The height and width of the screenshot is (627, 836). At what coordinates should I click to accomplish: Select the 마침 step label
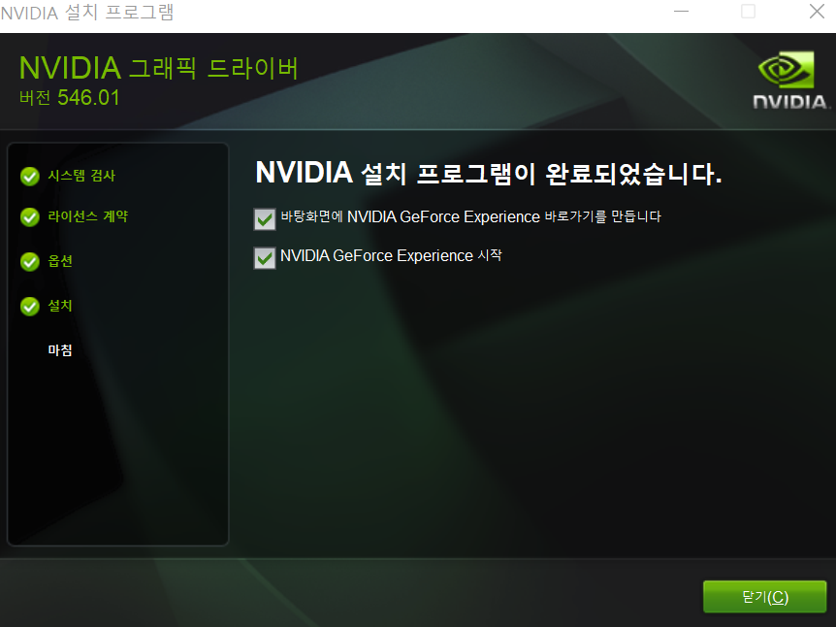pos(60,350)
